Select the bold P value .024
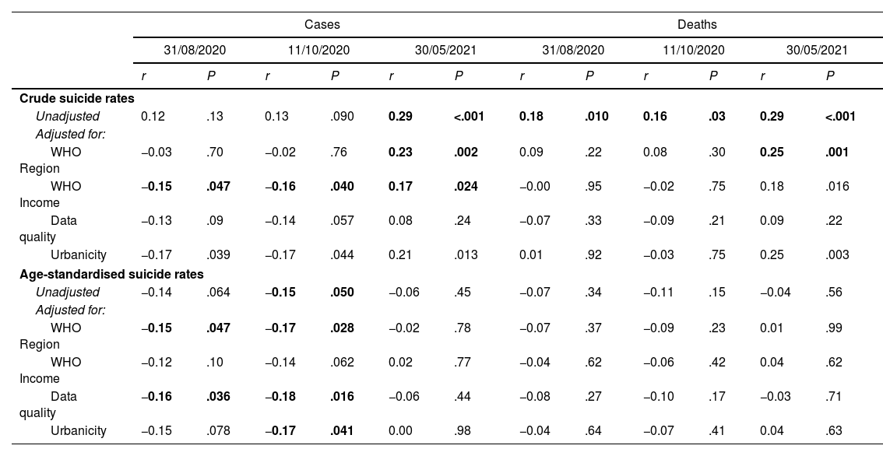 pos(466,186)
